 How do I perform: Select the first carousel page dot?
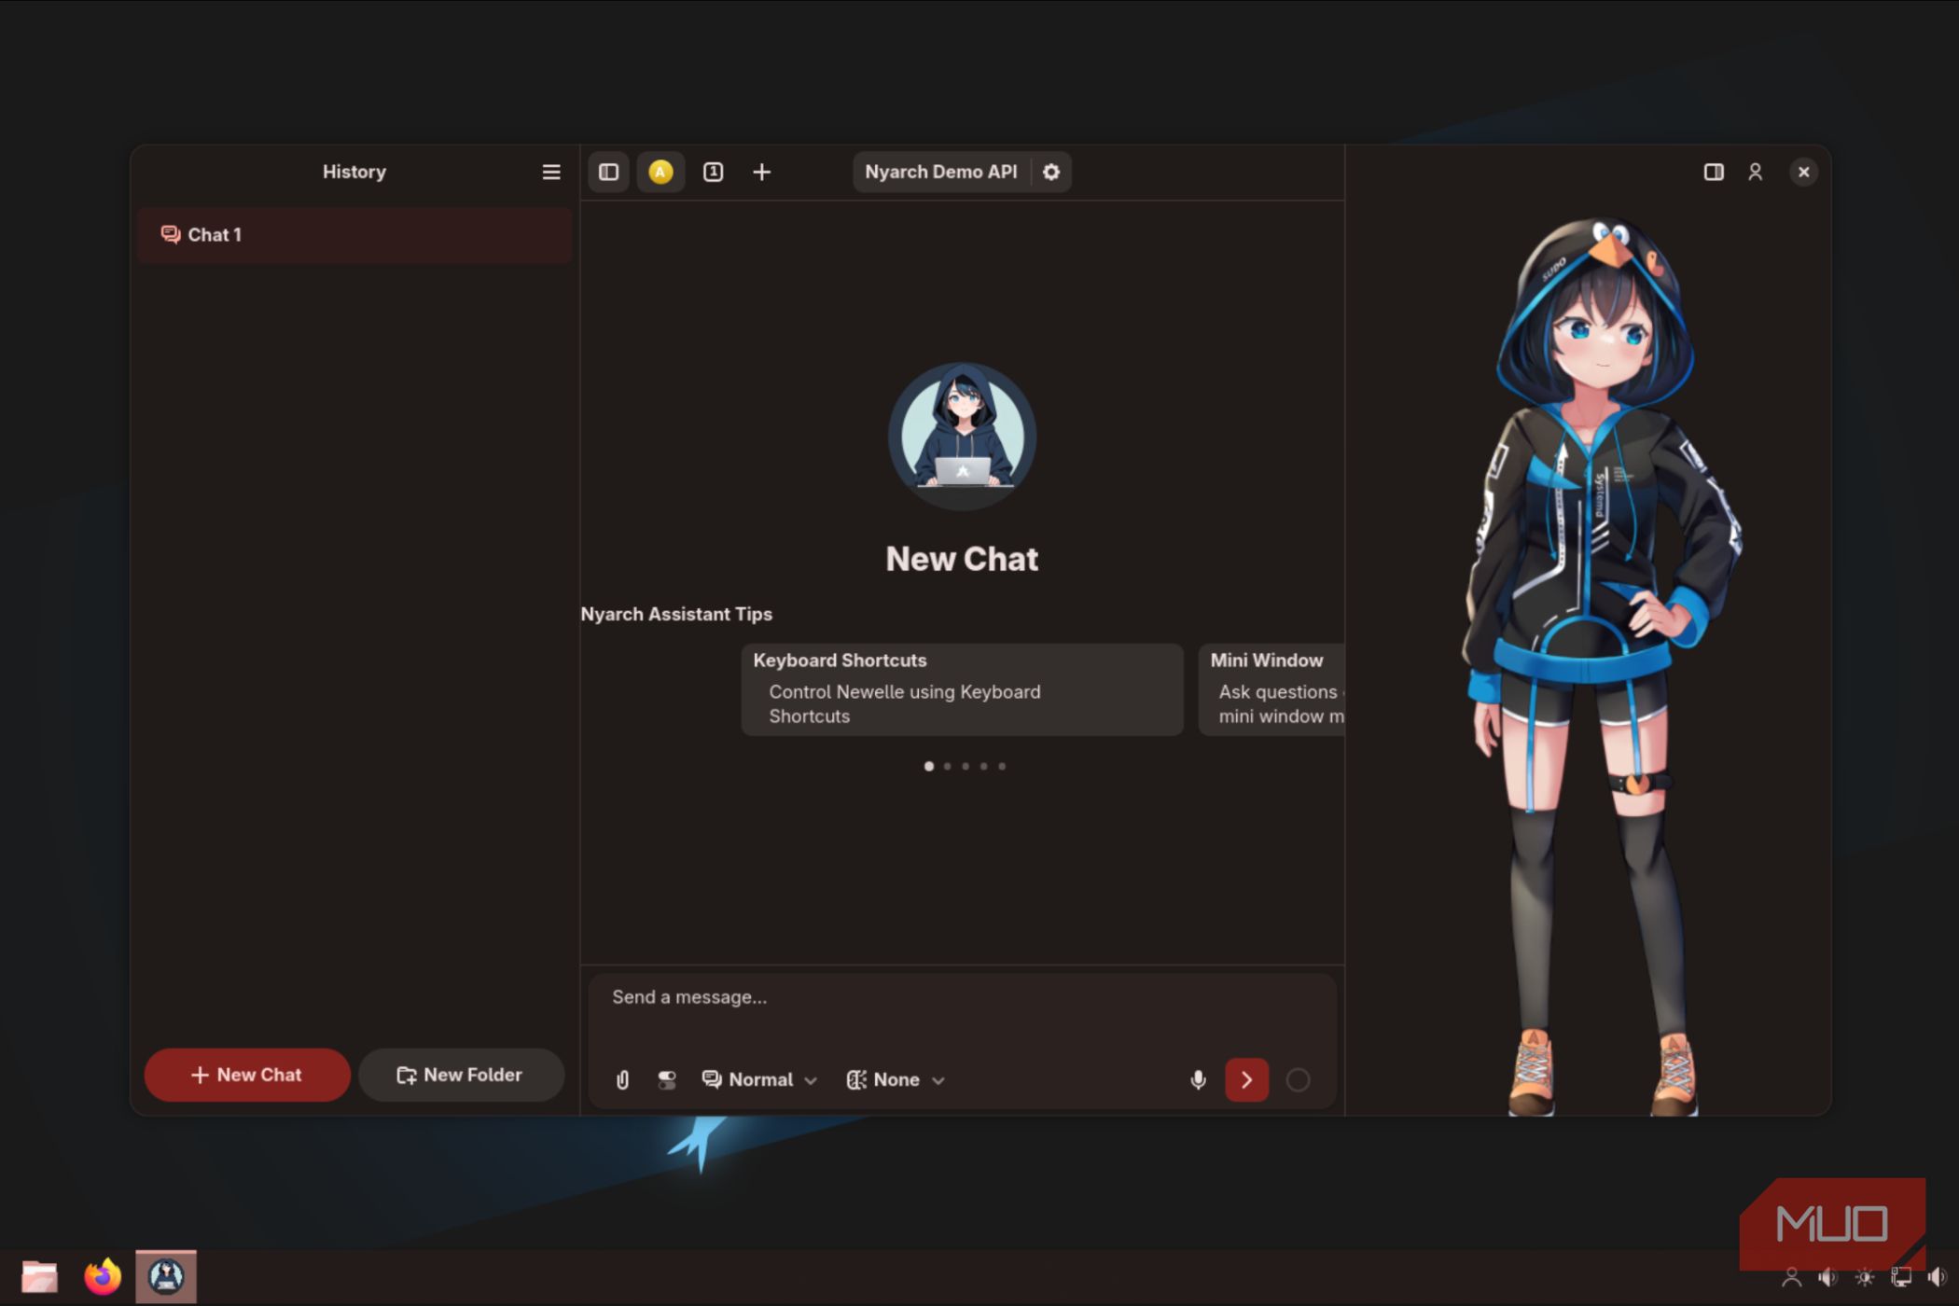[928, 767]
